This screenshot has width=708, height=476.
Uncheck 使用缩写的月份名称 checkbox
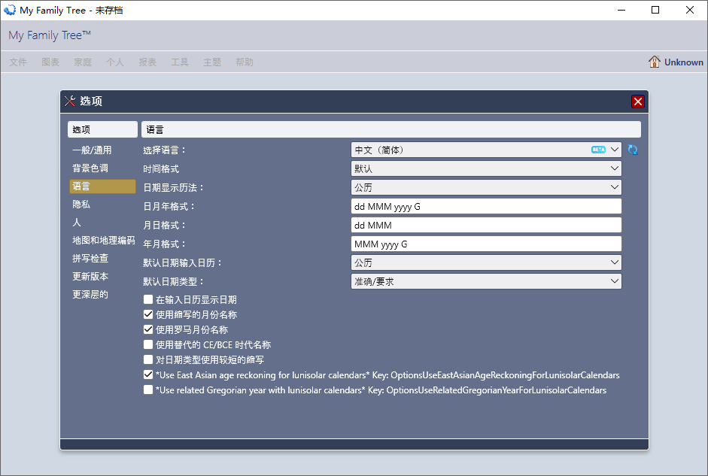pos(148,314)
